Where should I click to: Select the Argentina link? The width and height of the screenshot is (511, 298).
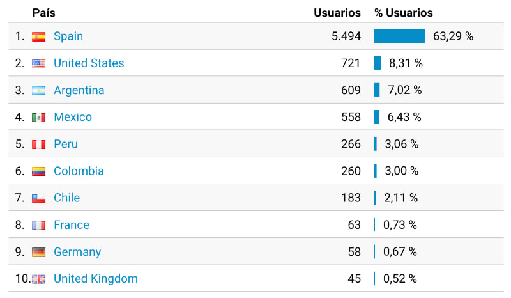[x=79, y=90]
